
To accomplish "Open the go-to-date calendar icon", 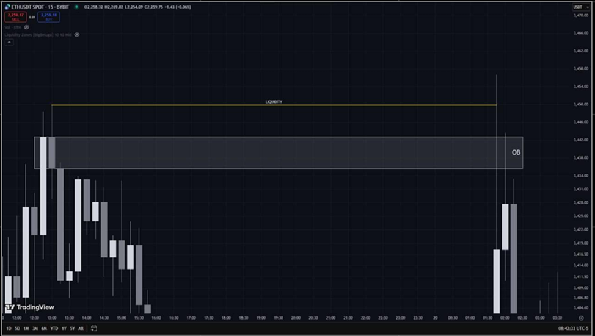I will (x=93, y=328).
